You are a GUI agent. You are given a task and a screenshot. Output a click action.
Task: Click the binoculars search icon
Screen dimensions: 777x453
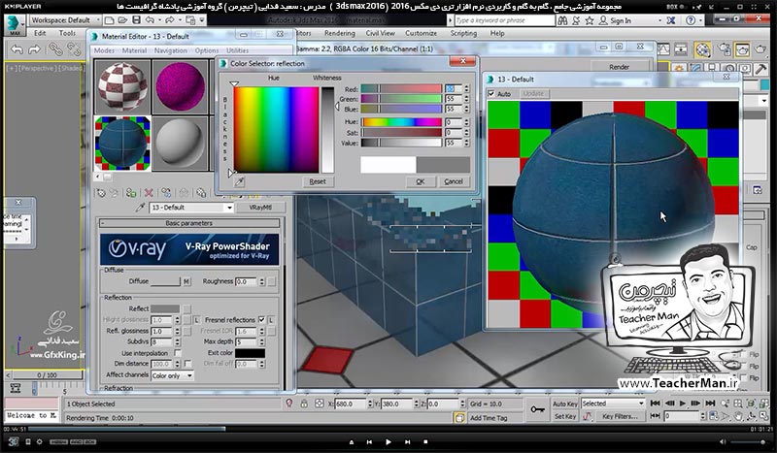(562, 20)
